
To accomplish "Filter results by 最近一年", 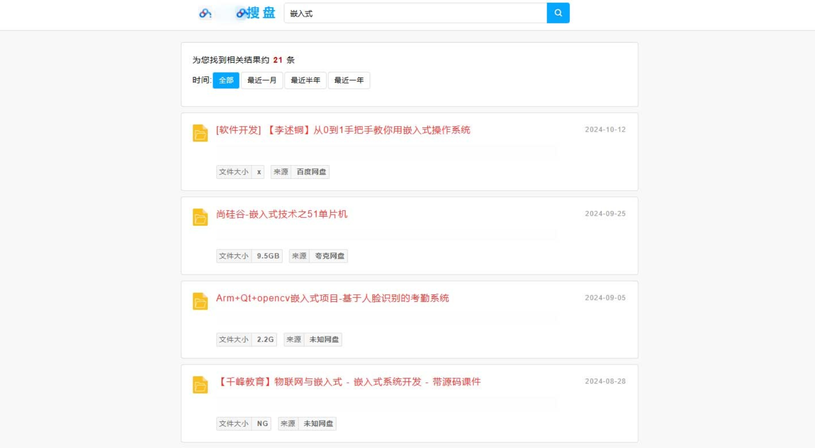I will pyautogui.click(x=349, y=80).
